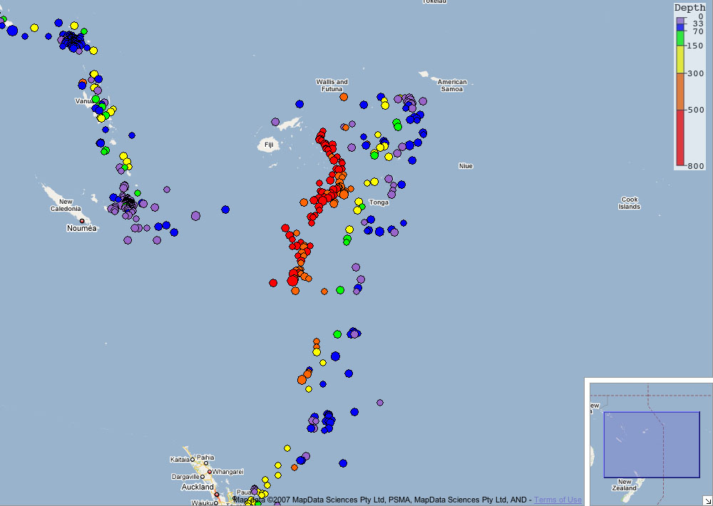Click the 'American Samoa' map label

(x=452, y=86)
